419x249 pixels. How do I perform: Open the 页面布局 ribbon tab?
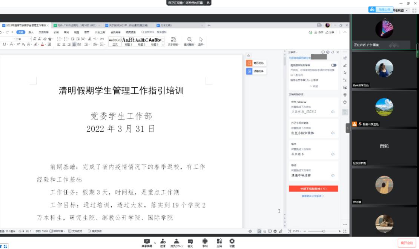(x=43, y=32)
